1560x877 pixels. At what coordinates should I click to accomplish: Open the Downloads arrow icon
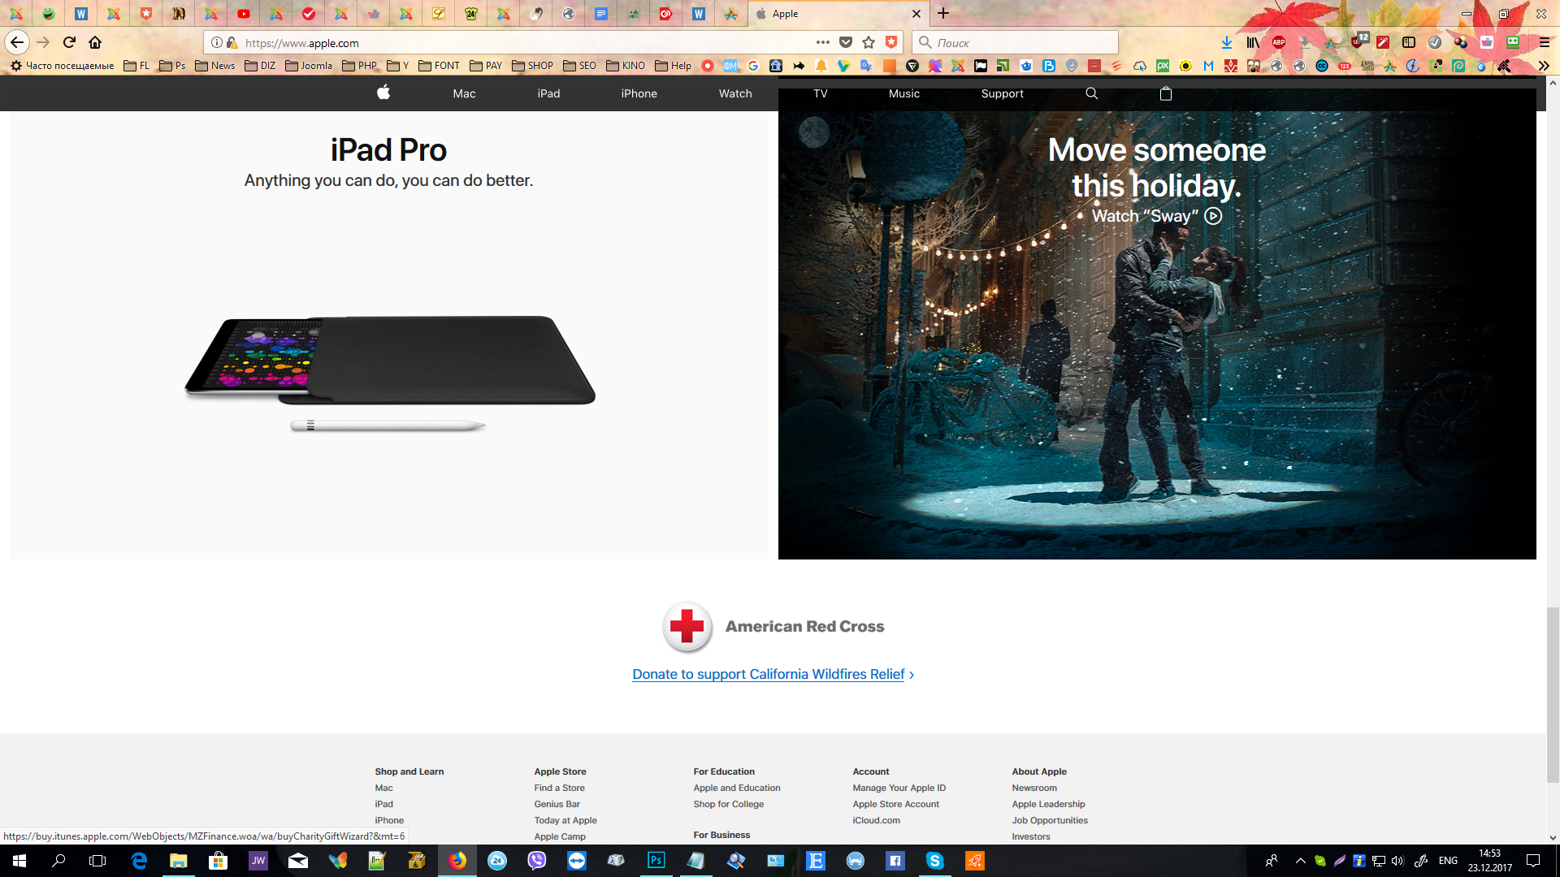[x=1227, y=42]
